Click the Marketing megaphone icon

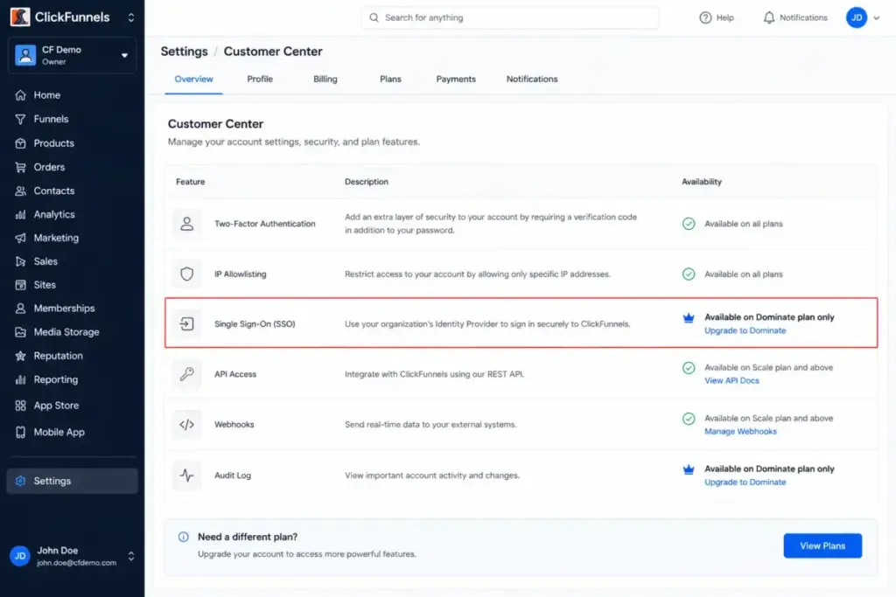21,238
